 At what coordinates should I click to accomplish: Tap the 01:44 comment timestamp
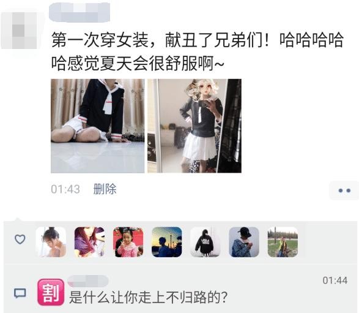click(335, 281)
